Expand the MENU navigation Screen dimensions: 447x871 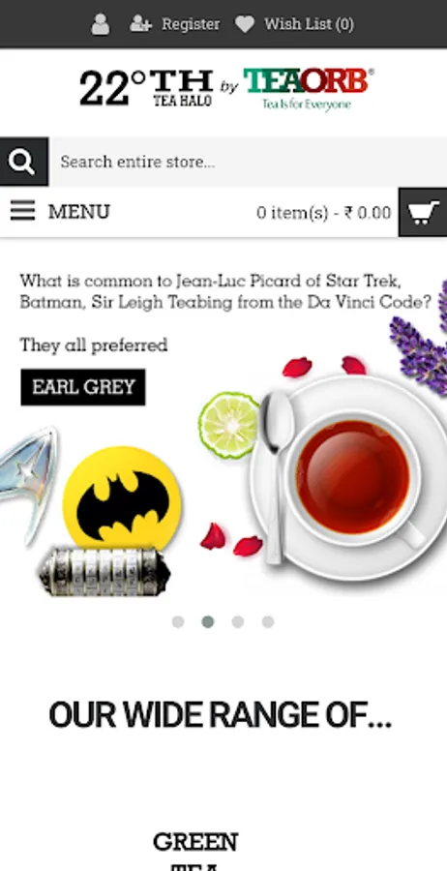[78, 212]
